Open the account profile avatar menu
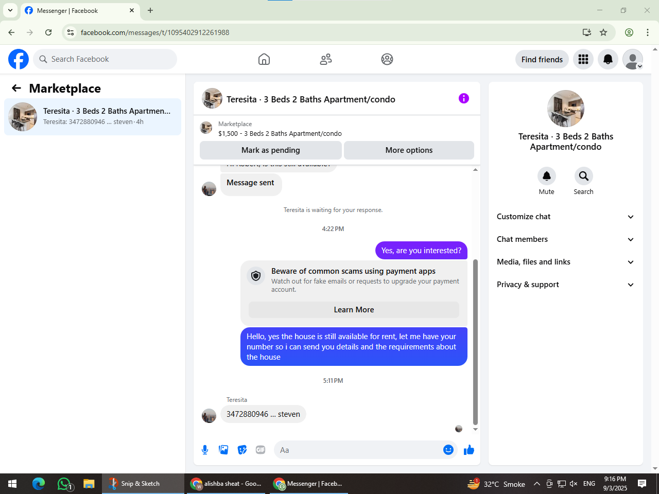 [633, 59]
